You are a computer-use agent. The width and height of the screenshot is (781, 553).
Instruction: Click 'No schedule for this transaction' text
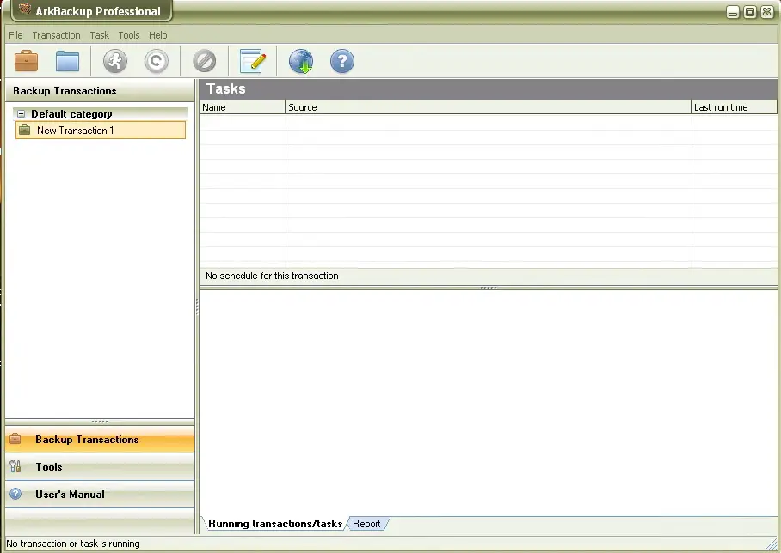(272, 276)
